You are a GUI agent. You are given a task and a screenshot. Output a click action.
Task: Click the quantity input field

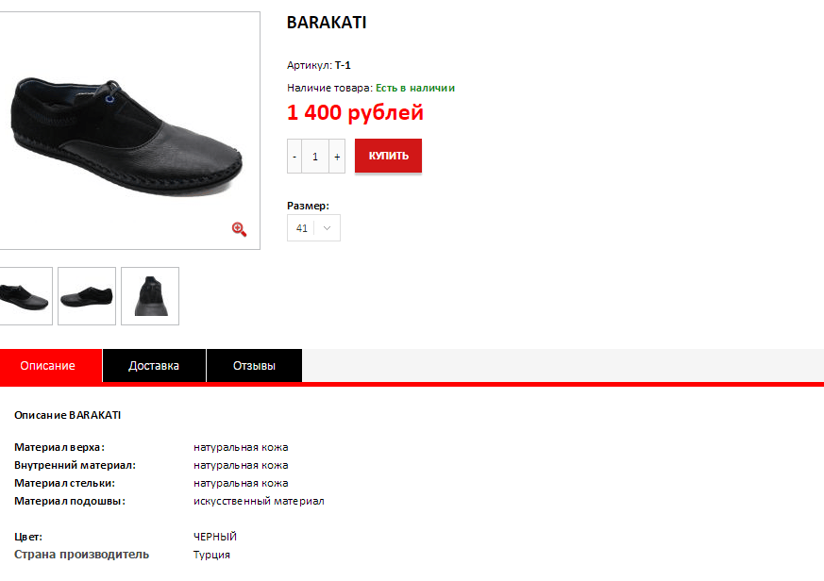point(315,156)
